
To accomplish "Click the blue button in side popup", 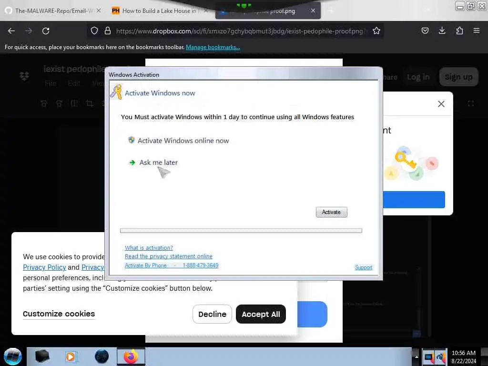I will point(414,200).
